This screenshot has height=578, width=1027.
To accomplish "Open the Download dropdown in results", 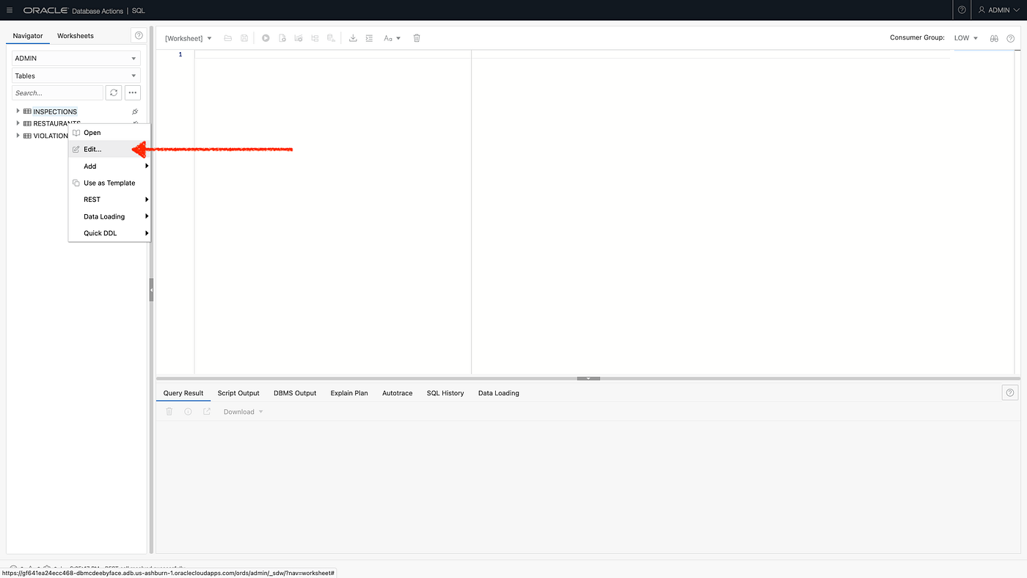I will pos(244,411).
